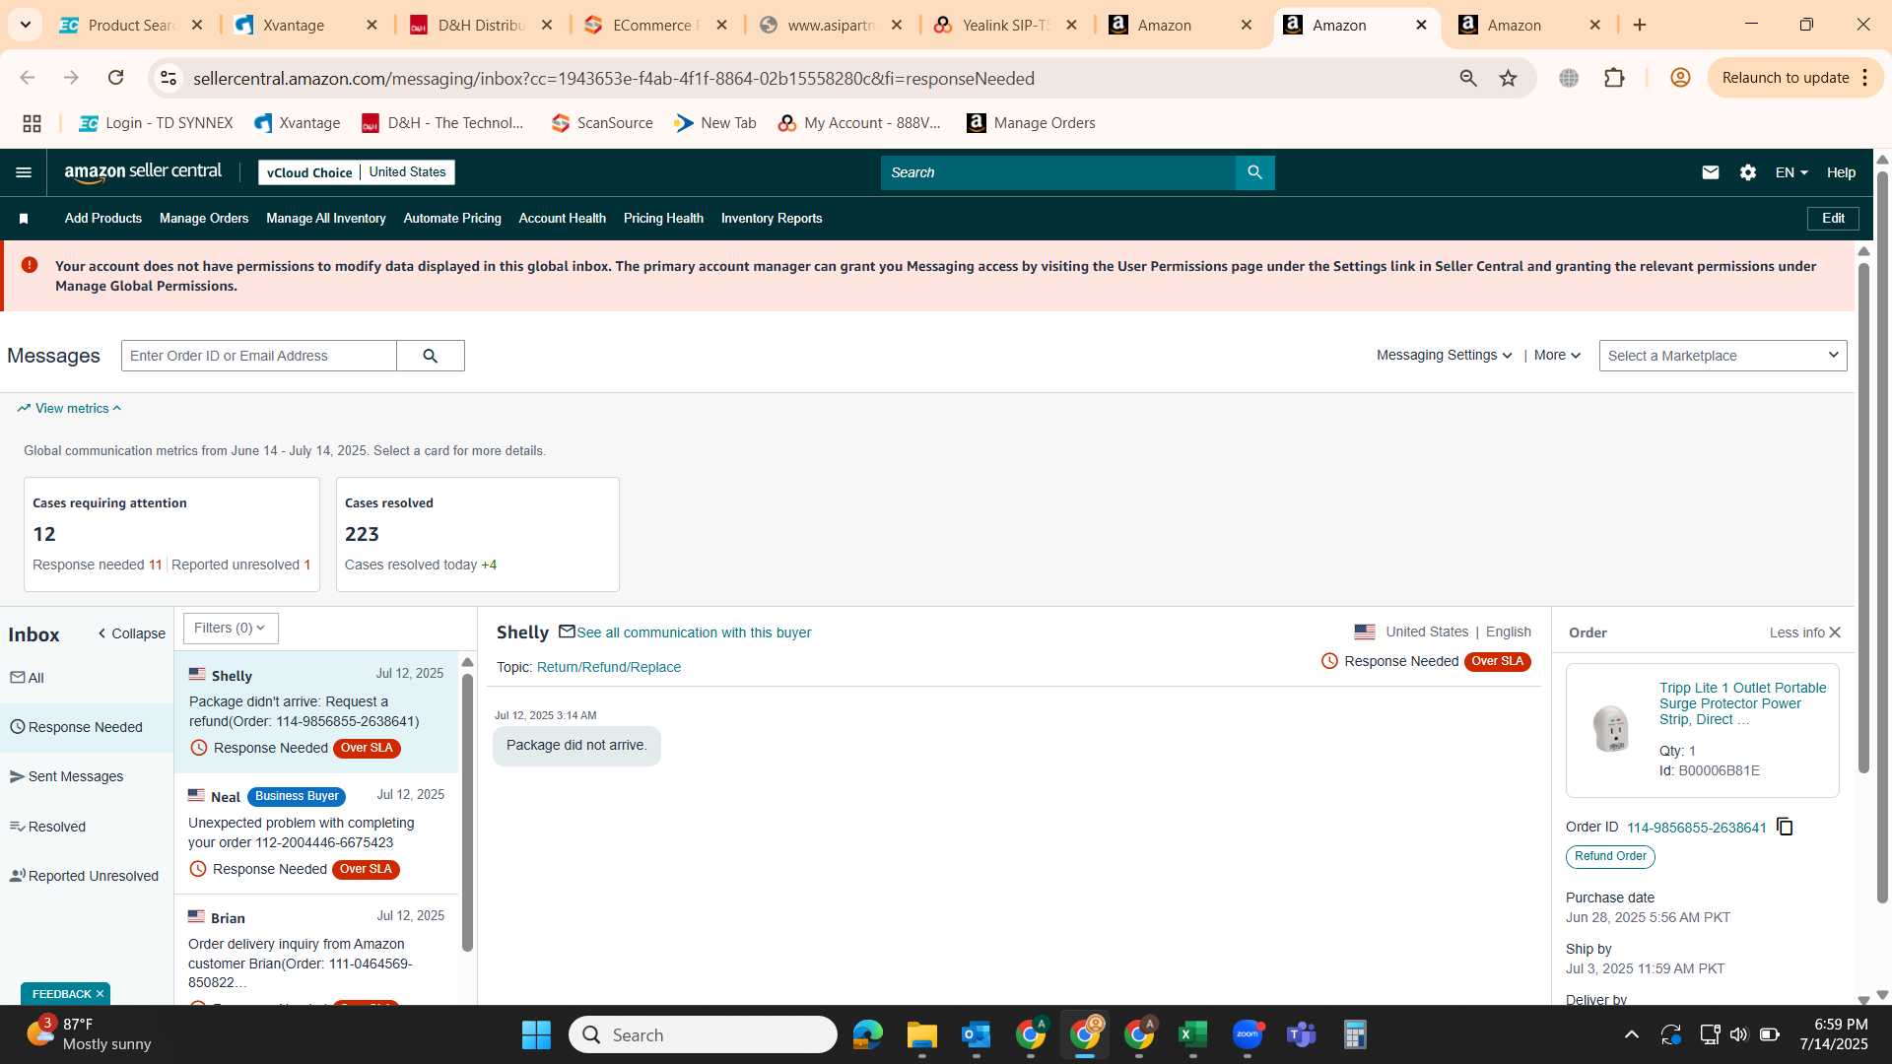Open the settings gear in Seller Central header
The image size is (1892, 1064).
(x=1748, y=172)
